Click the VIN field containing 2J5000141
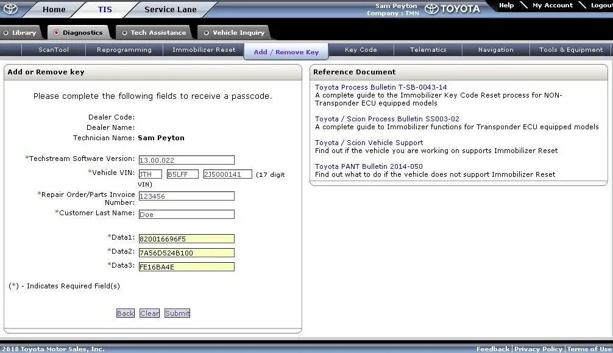 (227, 174)
